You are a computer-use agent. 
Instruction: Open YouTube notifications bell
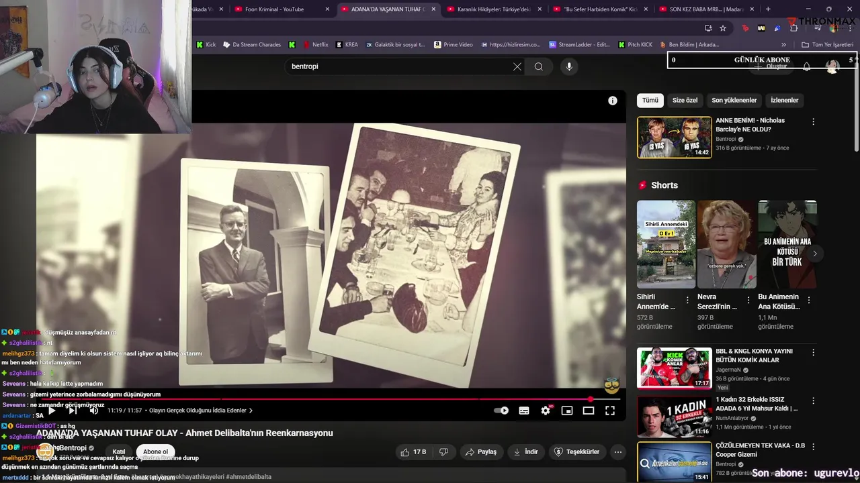(x=807, y=66)
